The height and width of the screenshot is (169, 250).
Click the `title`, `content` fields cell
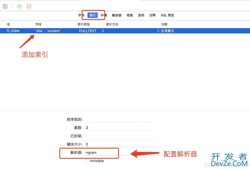point(48,31)
